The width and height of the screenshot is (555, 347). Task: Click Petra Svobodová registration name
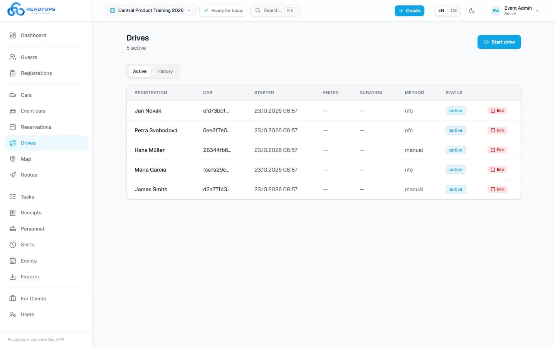[x=156, y=130]
